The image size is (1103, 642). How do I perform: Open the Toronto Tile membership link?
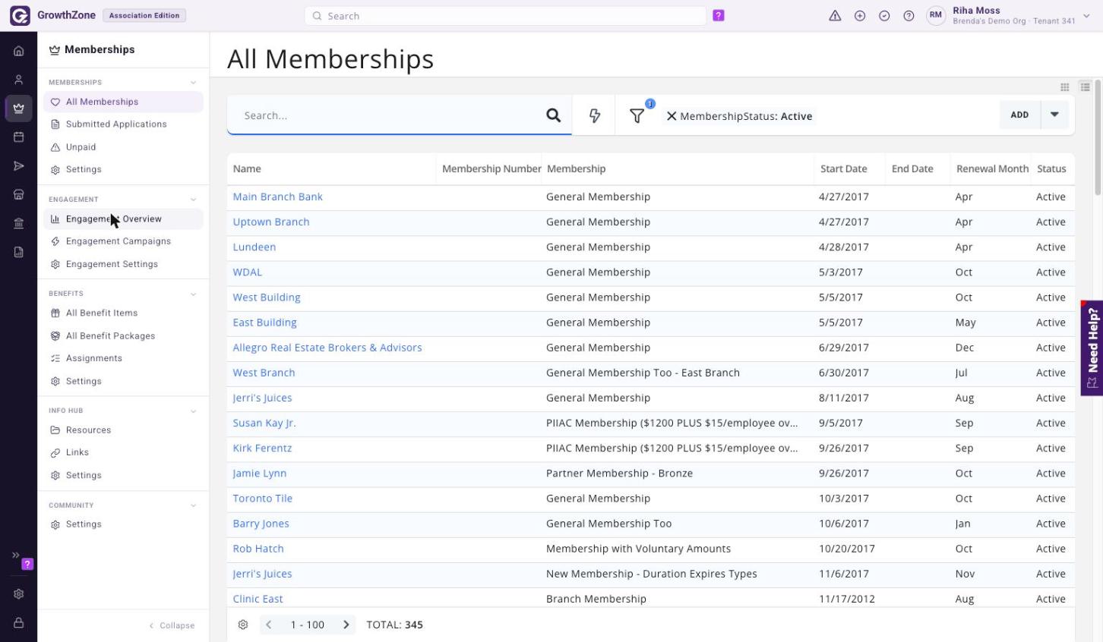(262, 499)
